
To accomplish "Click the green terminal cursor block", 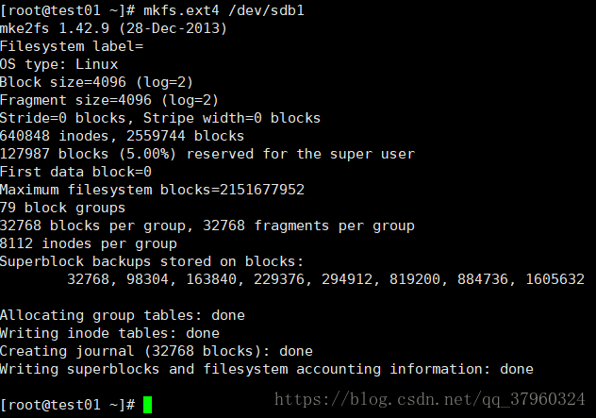I will click(147, 405).
